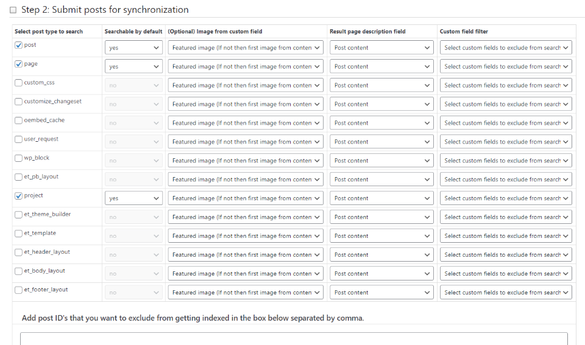This screenshot has width=585, height=345.
Task: Open Searchable by default dropdown for page
Action: (x=133, y=66)
